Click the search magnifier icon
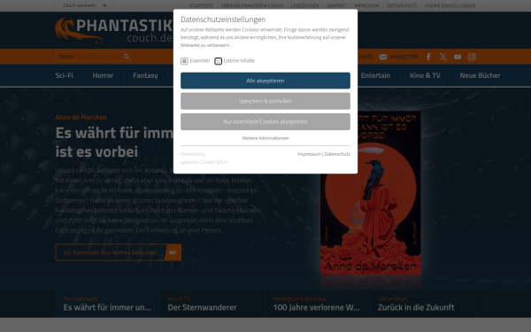This screenshot has height=332, width=531. coord(127,57)
